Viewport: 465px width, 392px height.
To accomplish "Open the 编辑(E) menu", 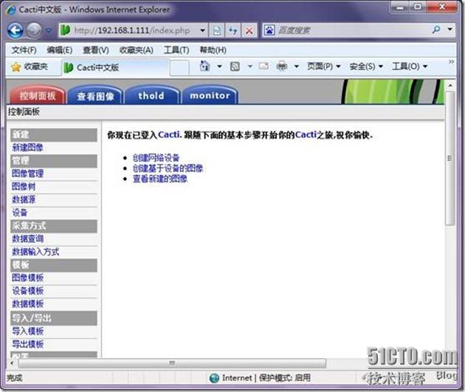I will point(59,50).
